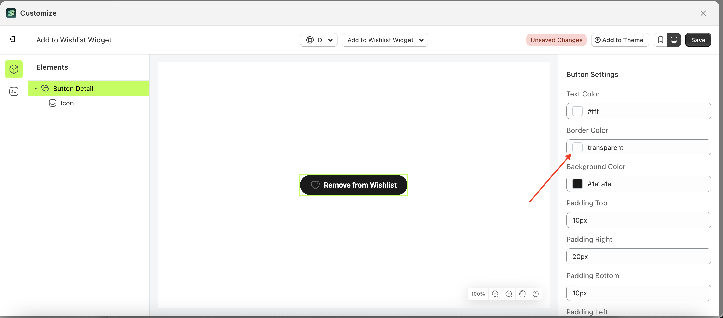The image size is (723, 318).
Task: Zoom out on the canvas
Action: point(509,294)
